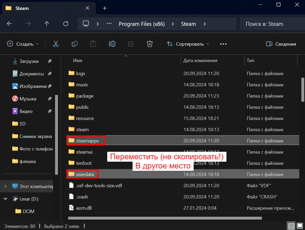Click the Refresh arrow icon
Screen dimensions: 305x230
coord(66,24)
